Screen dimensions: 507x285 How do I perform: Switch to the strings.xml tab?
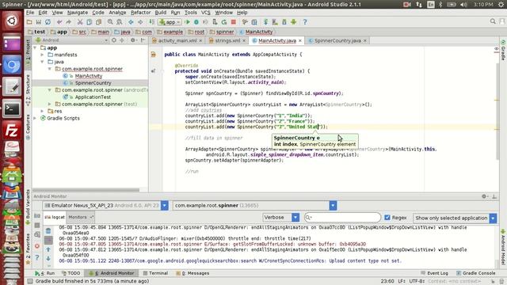(x=227, y=40)
